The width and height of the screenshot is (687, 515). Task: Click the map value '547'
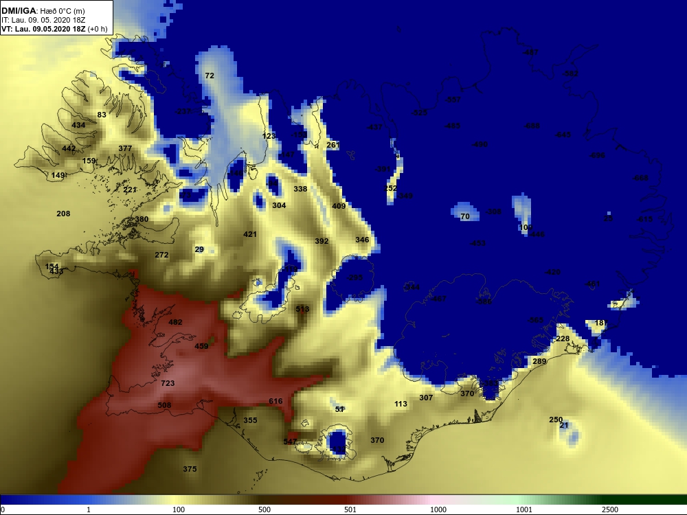click(x=290, y=442)
